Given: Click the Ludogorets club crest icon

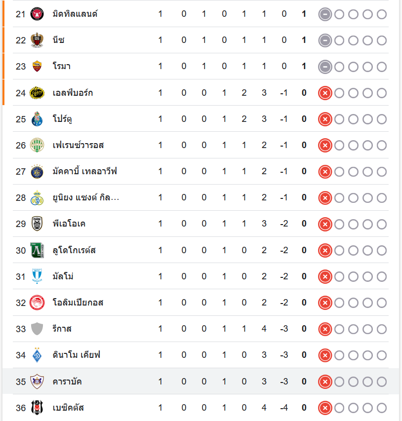Looking at the screenshot, I should 37,250.
